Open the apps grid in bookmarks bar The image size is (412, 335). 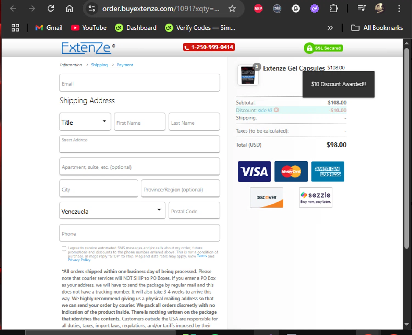click(x=15, y=28)
